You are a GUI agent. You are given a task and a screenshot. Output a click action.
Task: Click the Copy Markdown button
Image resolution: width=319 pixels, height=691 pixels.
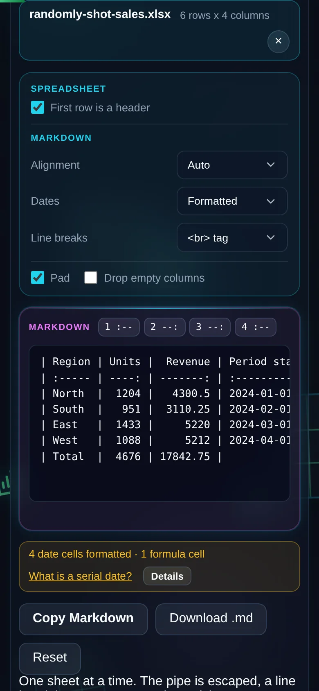[x=83, y=619]
